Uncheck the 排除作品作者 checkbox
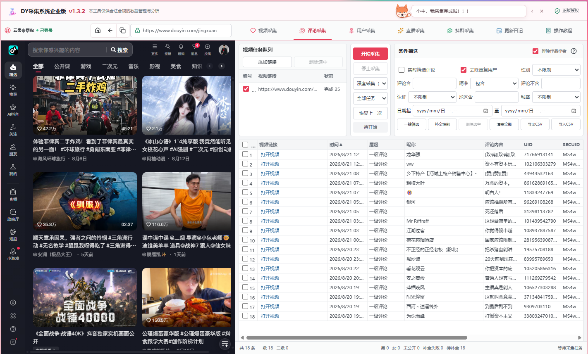This screenshot has width=588, height=354. coord(535,51)
